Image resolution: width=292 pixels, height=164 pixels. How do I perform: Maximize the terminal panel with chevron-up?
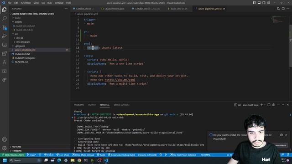click(283, 105)
